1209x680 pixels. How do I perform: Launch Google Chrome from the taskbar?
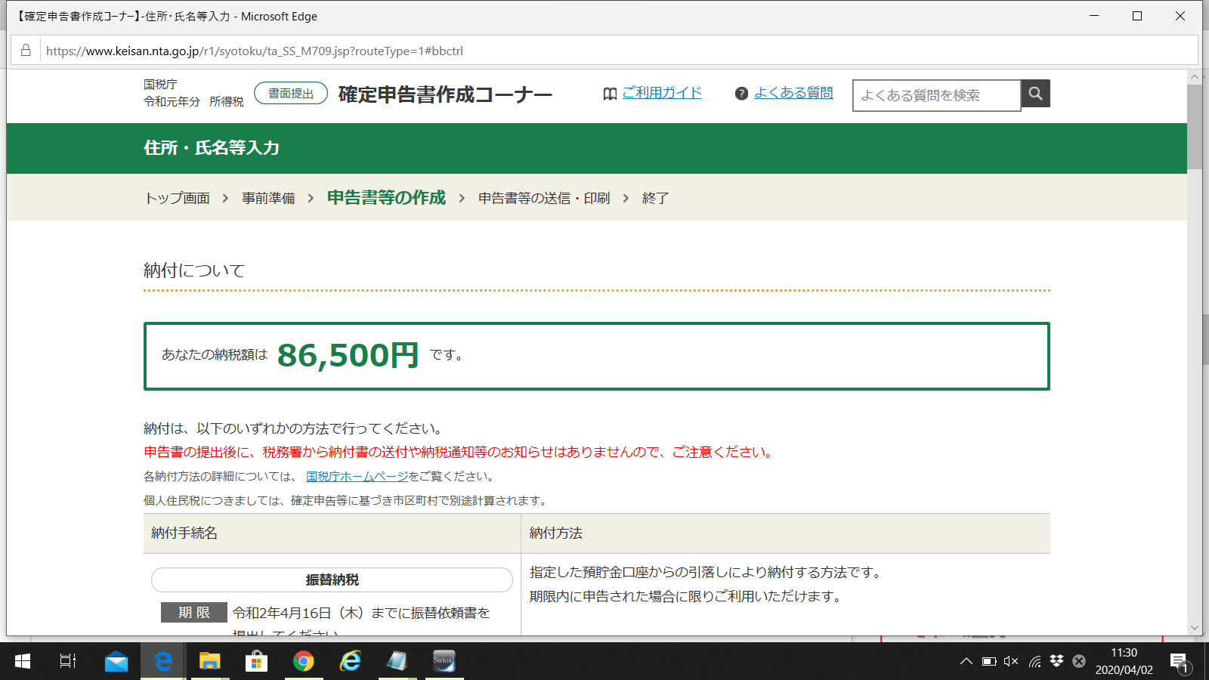click(304, 662)
